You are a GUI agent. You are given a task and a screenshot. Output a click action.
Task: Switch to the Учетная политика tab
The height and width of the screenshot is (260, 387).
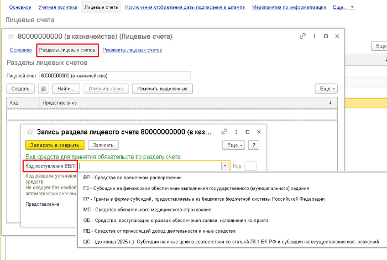point(57,8)
